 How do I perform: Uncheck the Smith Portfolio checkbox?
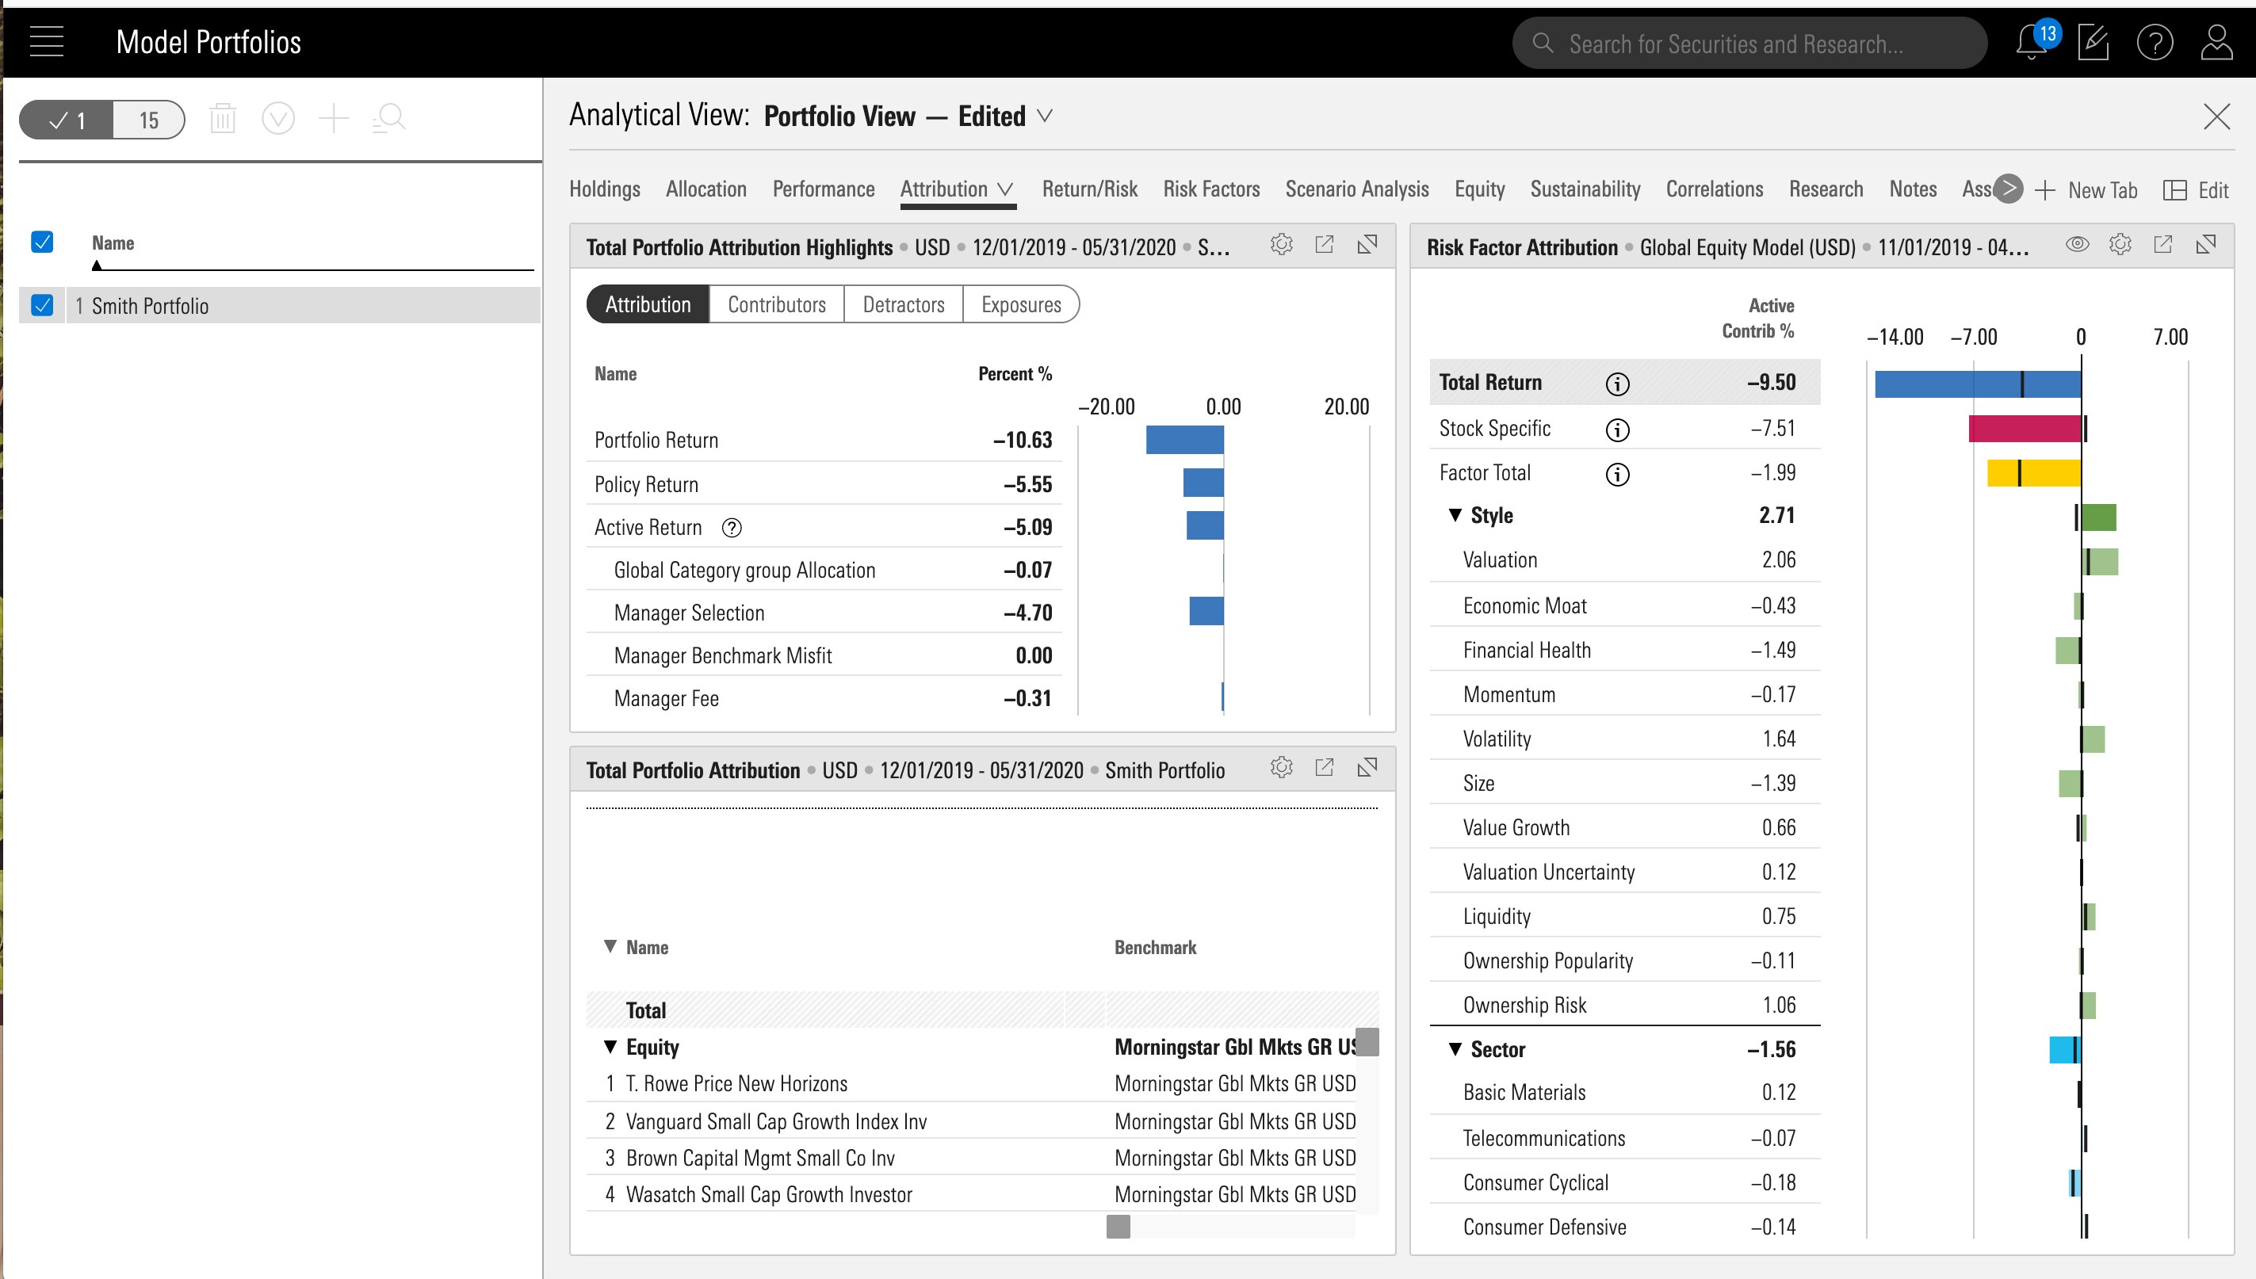click(42, 305)
